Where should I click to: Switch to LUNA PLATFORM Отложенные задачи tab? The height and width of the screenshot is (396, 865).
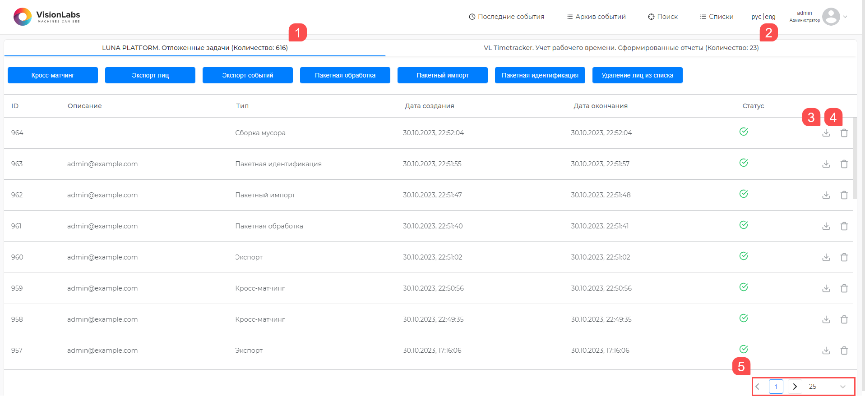coord(195,48)
